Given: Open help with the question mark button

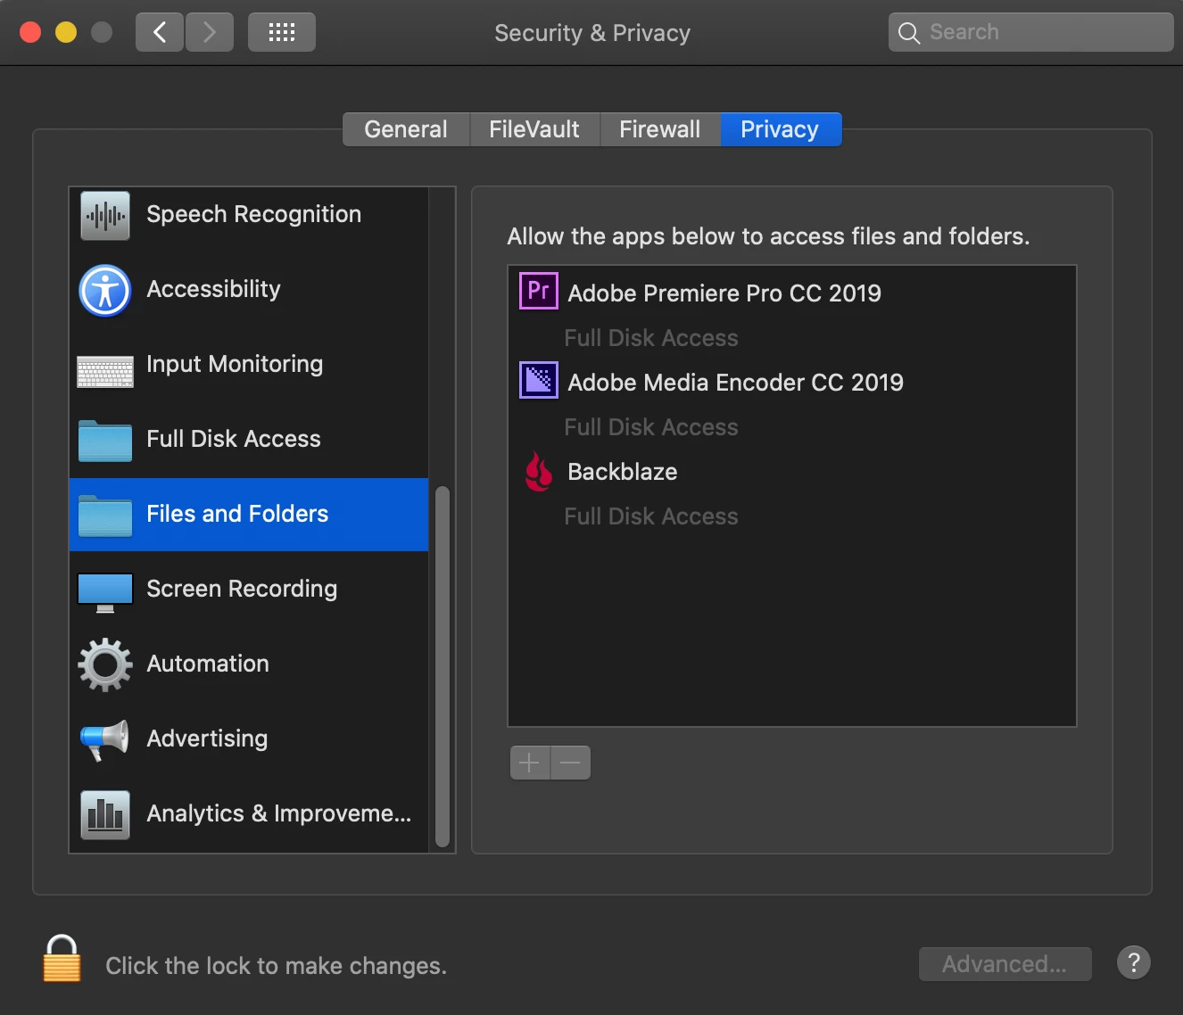Looking at the screenshot, I should point(1134,963).
